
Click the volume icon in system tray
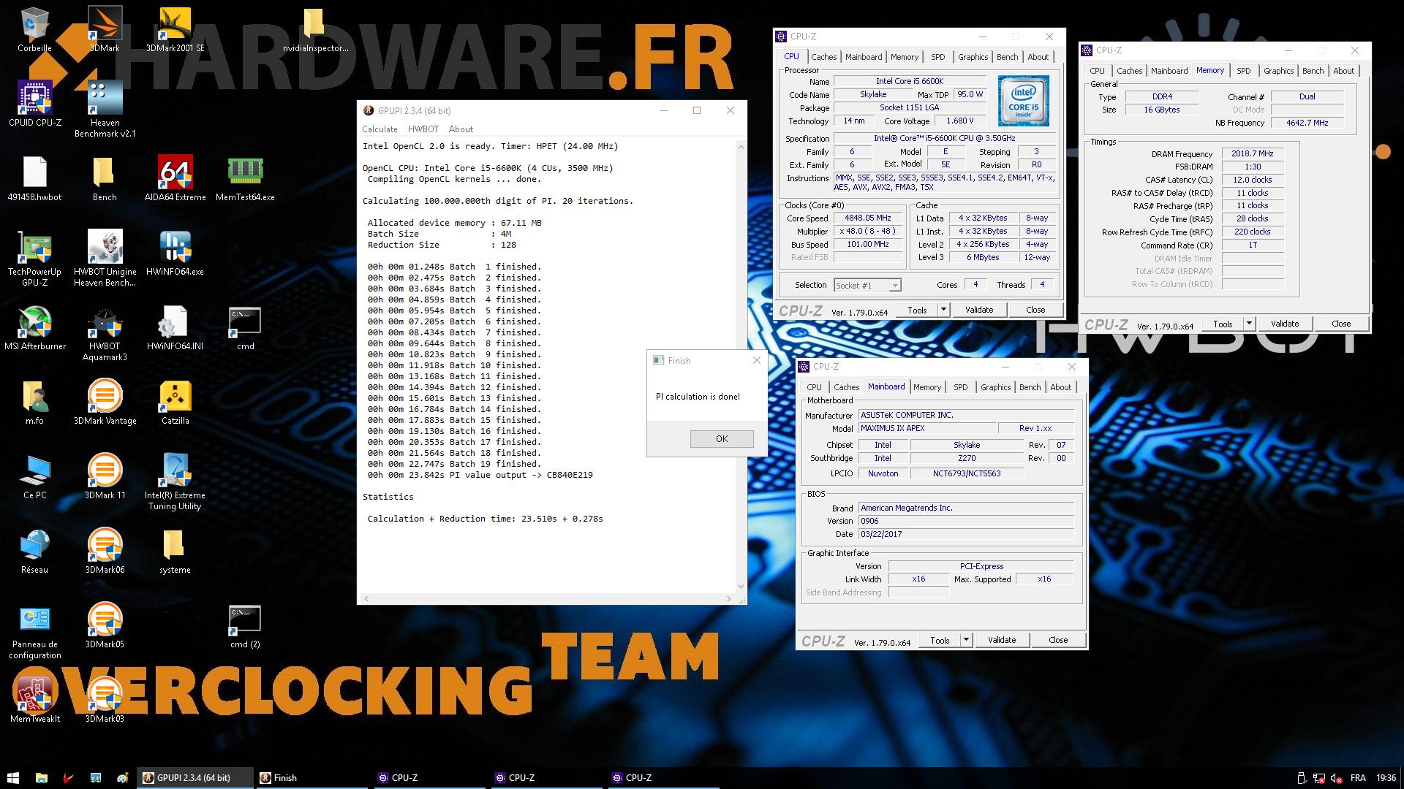click(x=1336, y=778)
